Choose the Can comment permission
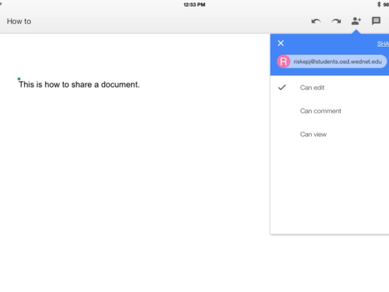Screen dimensions: 389x292 321,111
